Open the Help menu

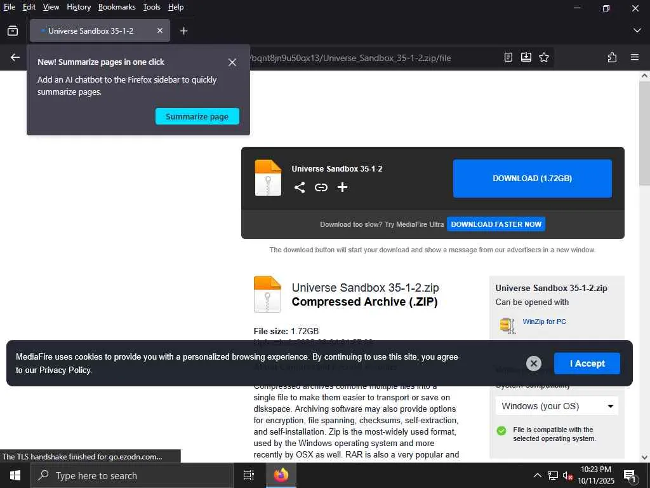point(176,7)
